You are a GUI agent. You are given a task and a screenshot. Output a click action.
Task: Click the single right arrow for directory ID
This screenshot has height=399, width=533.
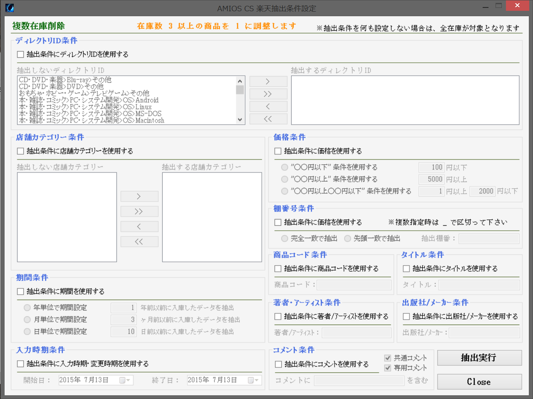pyautogui.click(x=268, y=81)
